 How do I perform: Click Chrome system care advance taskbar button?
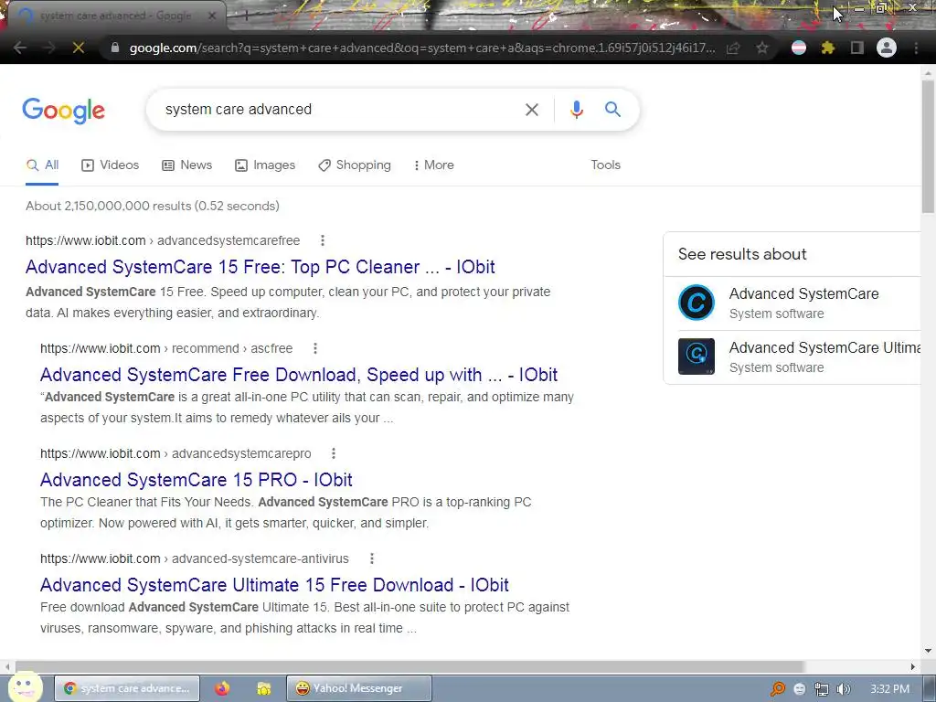[x=126, y=688]
